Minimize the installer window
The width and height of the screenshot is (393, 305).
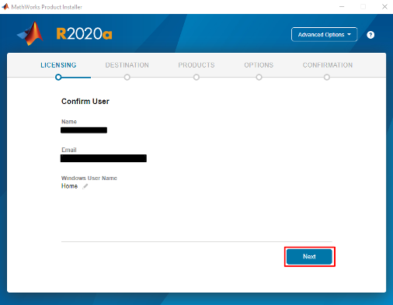(342, 7)
